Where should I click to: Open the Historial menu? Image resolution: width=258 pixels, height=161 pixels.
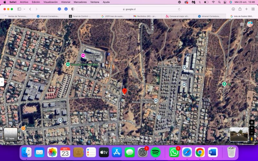coord(66,2)
